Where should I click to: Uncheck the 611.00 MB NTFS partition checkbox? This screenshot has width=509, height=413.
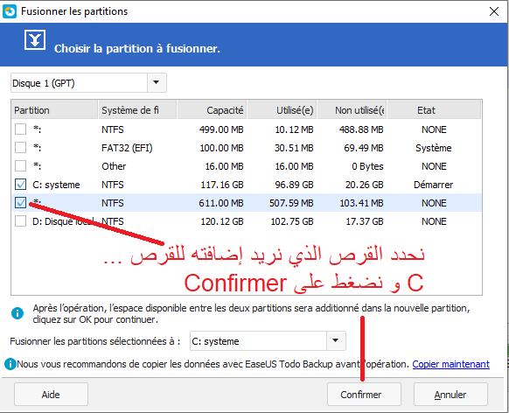coord(20,203)
